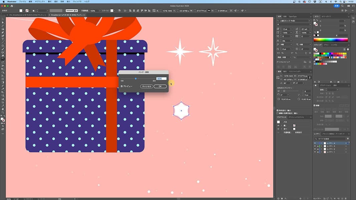Hide レイヤー 3 using its eye icon

click(315, 146)
